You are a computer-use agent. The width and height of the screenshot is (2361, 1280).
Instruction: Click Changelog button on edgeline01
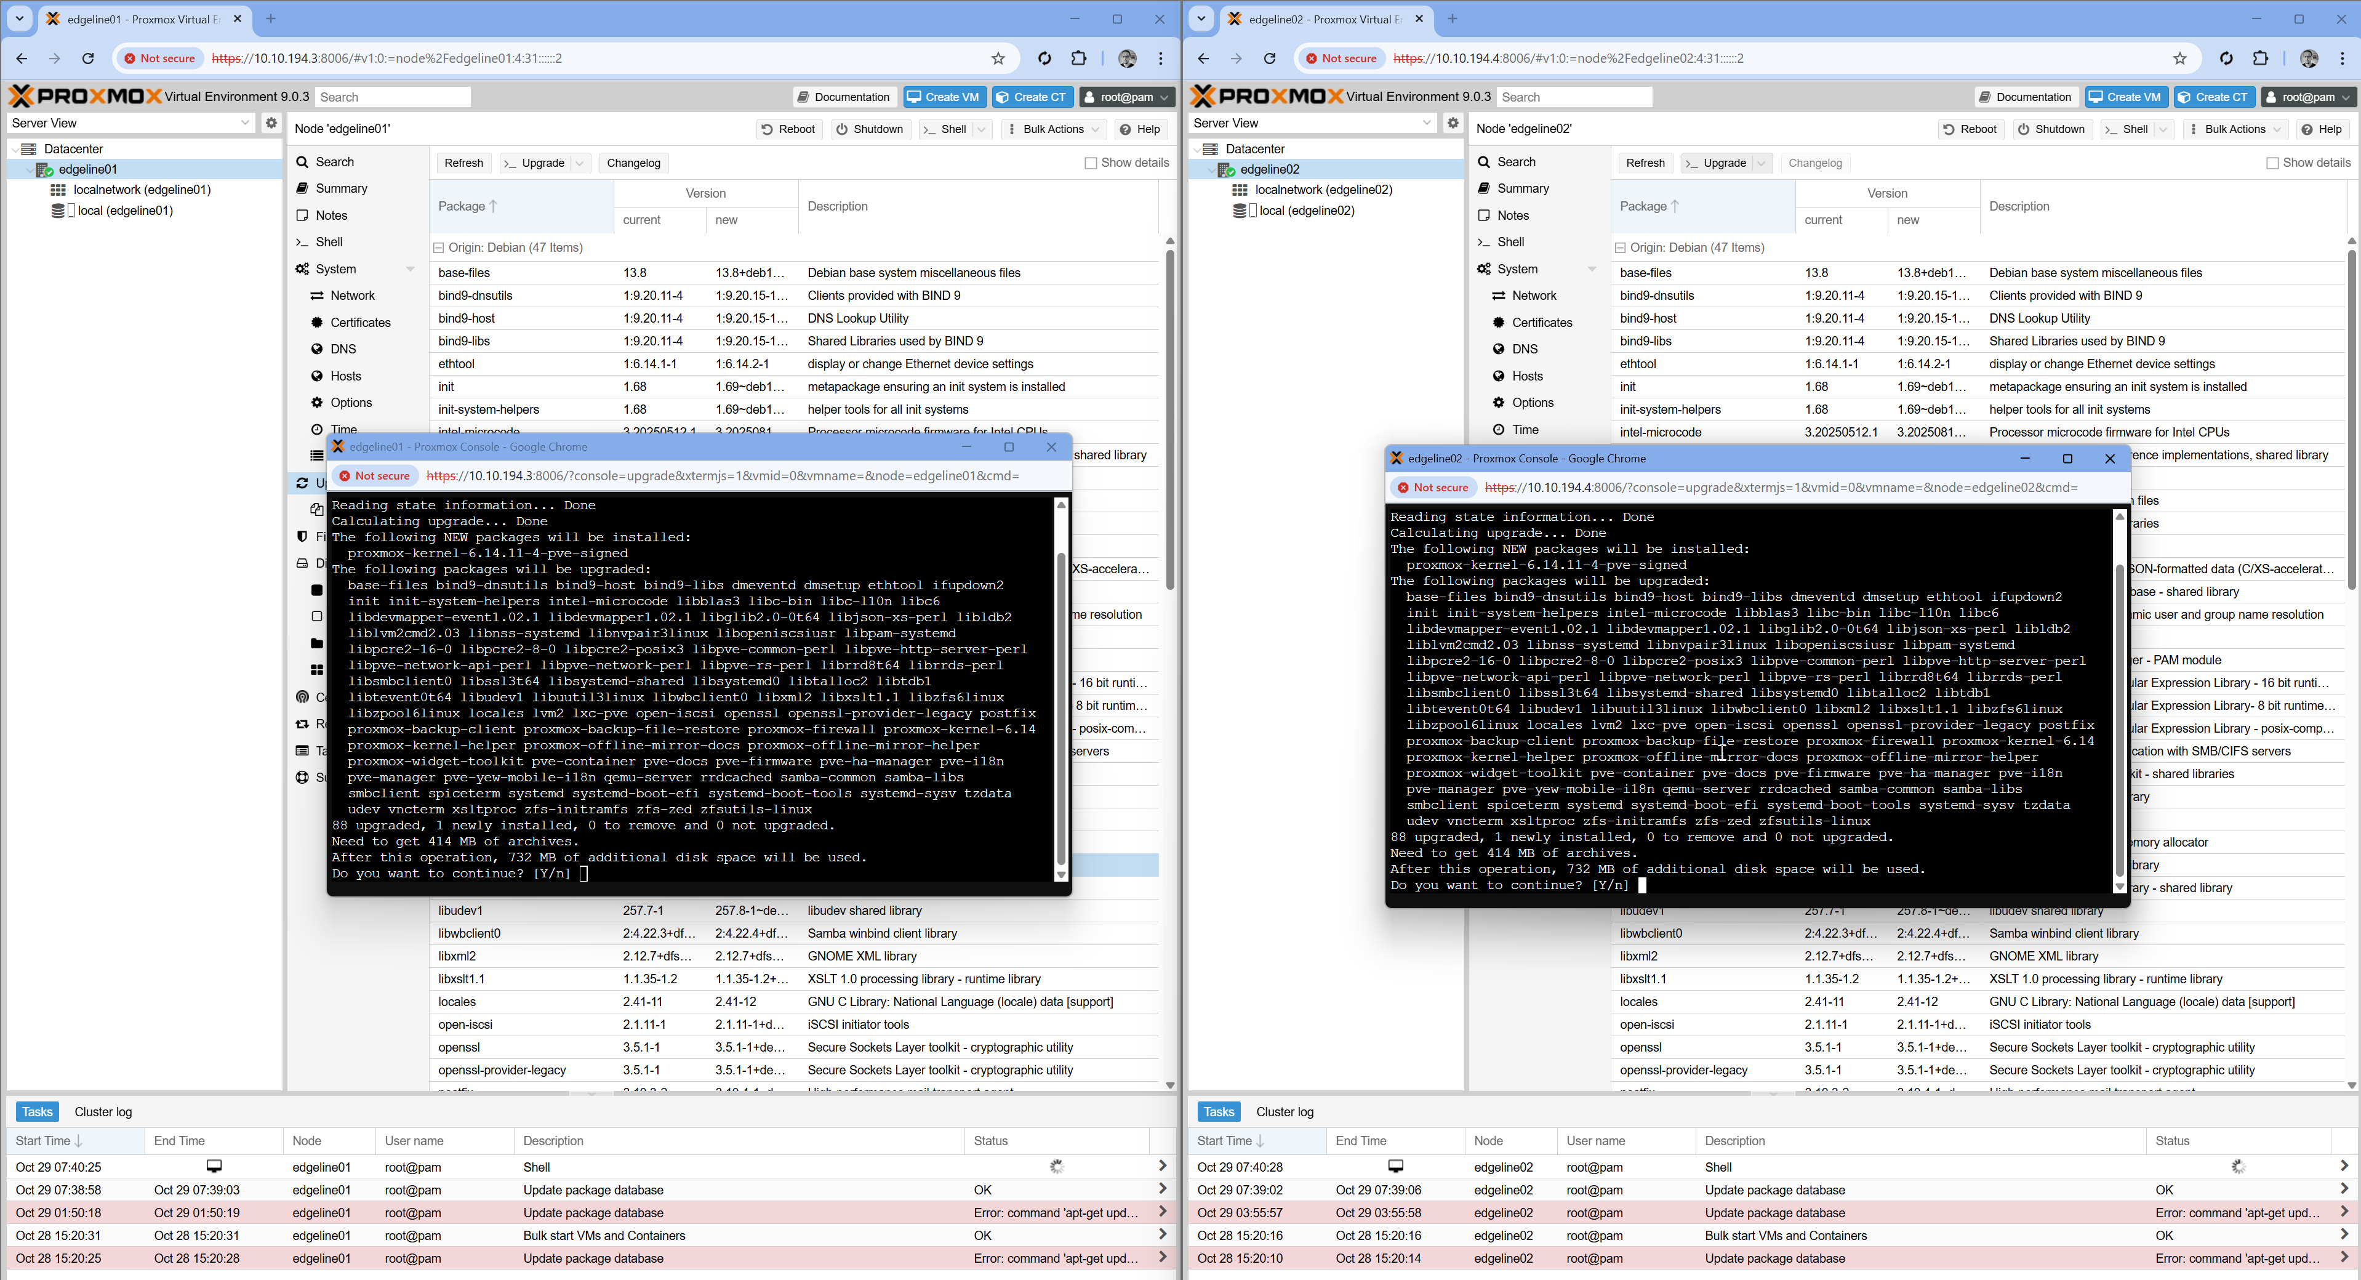click(x=633, y=163)
